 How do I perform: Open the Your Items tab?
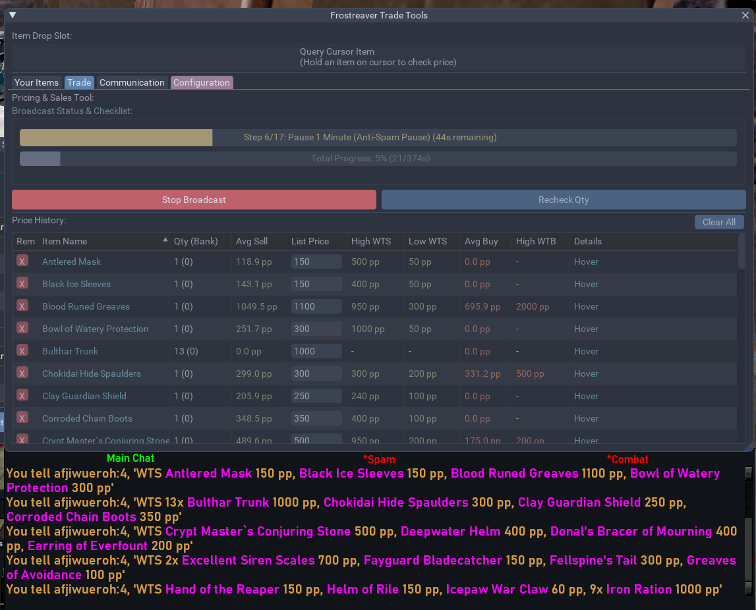tap(37, 82)
